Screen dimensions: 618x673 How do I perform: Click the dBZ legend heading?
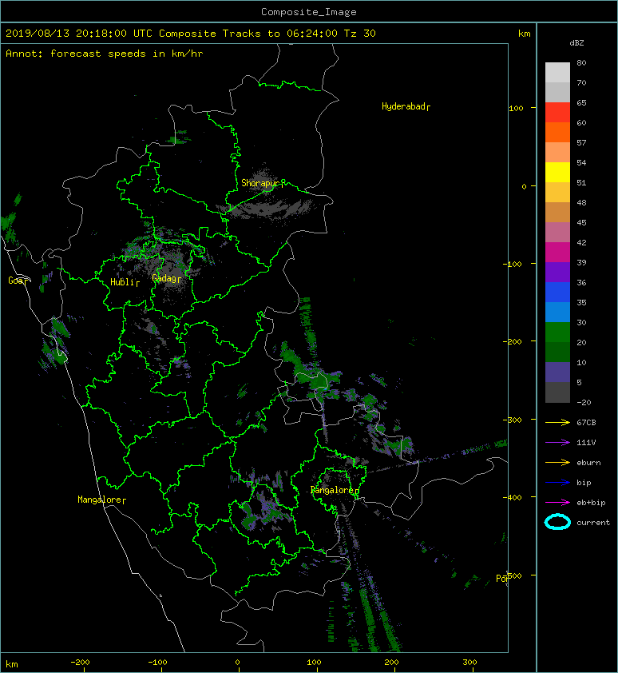click(576, 43)
